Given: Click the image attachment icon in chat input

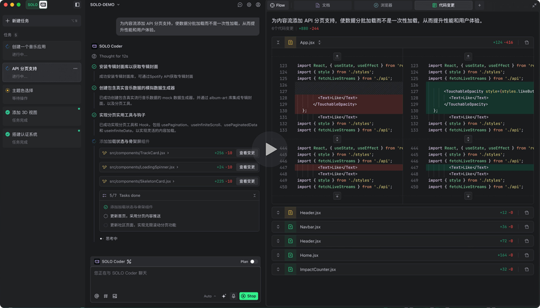Looking at the screenshot, I should point(115,296).
